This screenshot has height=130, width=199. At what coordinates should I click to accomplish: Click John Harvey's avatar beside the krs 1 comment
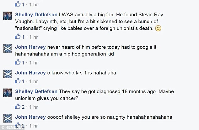point(7,74)
